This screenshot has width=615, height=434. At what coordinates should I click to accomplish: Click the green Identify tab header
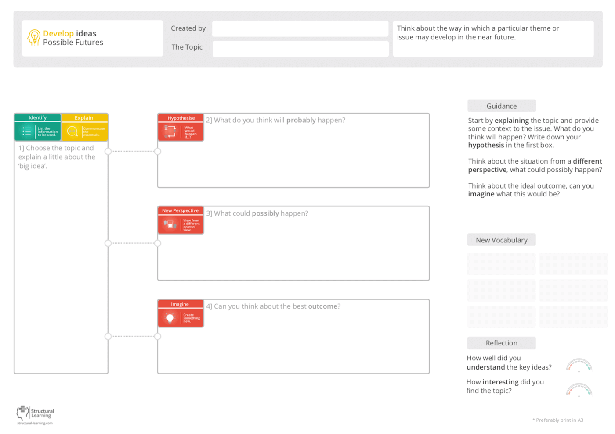(37, 117)
